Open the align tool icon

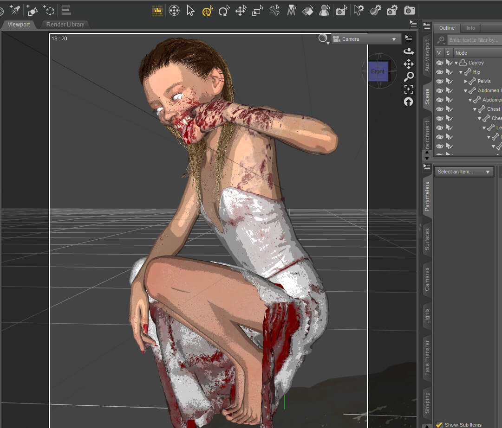pos(66,10)
